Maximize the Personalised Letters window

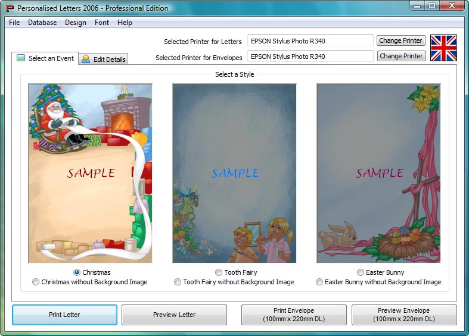point(432,6)
